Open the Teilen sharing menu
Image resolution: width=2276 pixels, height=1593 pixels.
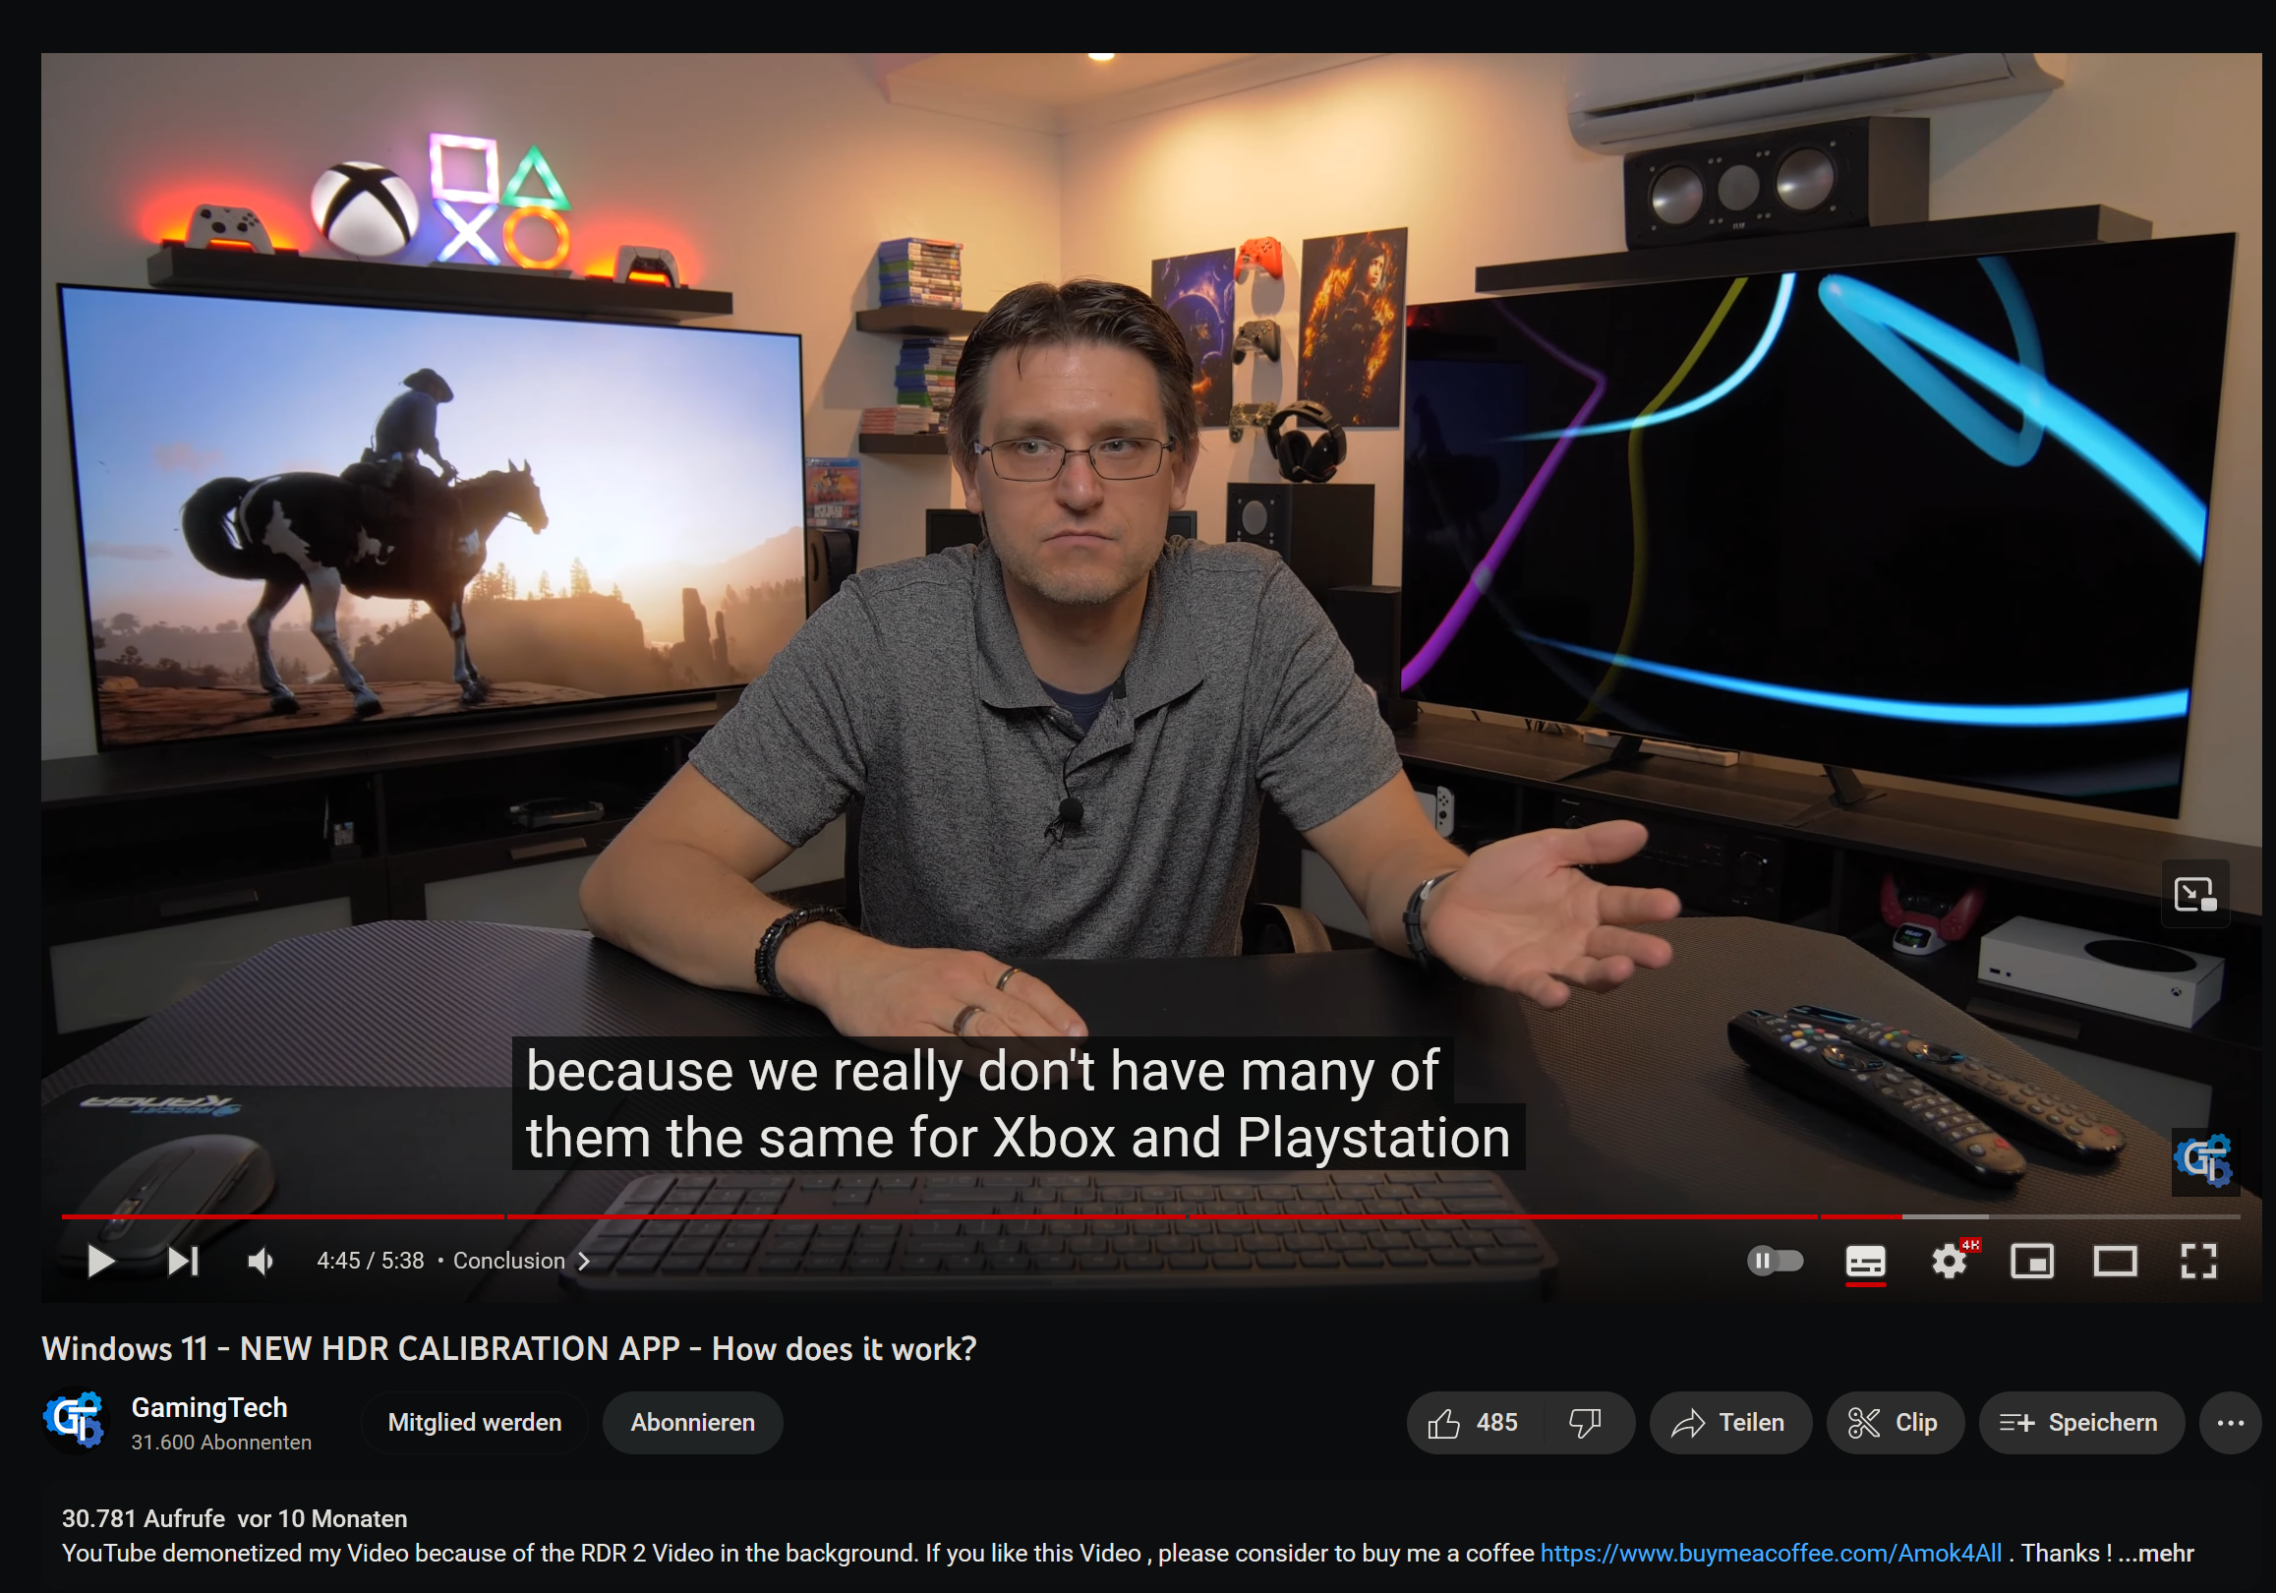pos(1729,1422)
